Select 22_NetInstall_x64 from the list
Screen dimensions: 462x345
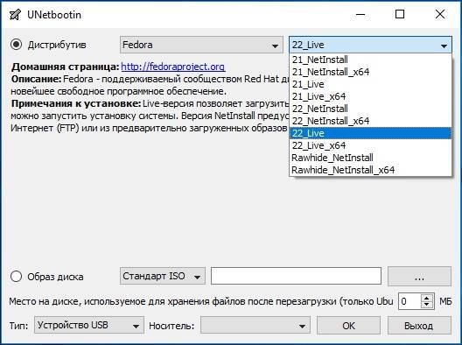pos(370,121)
